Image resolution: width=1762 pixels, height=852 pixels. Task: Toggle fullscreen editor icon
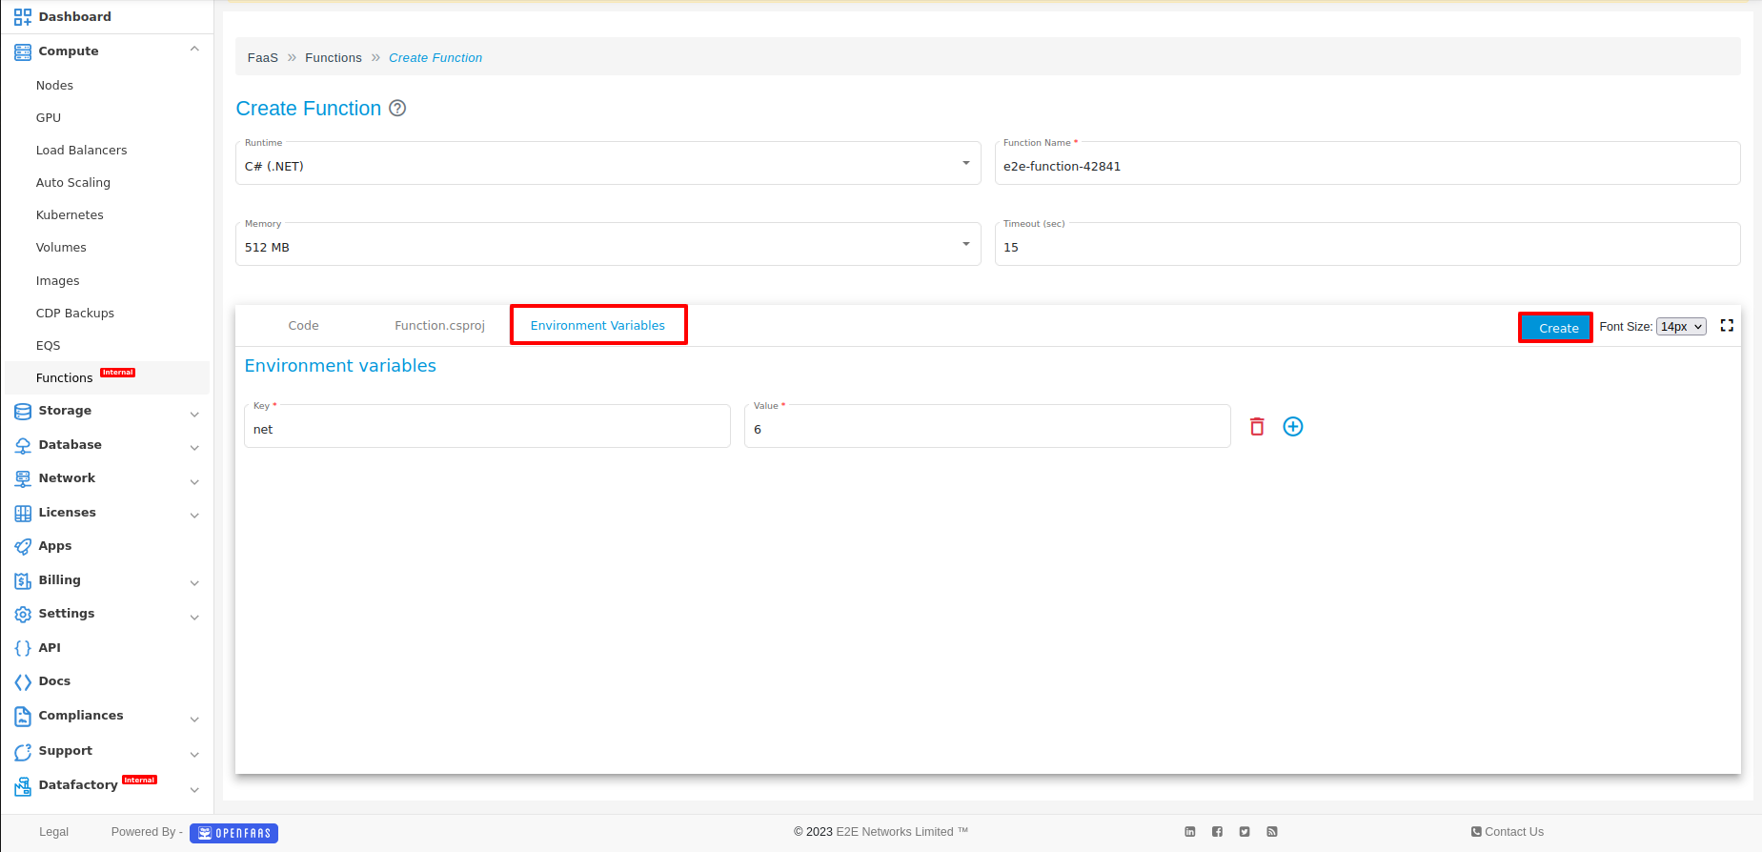pos(1727,326)
